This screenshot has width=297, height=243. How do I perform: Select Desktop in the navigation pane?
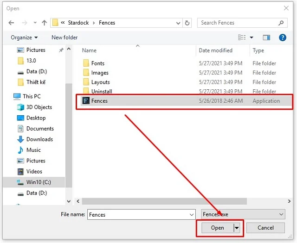click(36, 118)
